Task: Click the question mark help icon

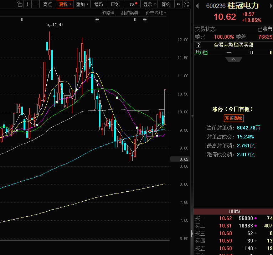Action: [x=198, y=45]
